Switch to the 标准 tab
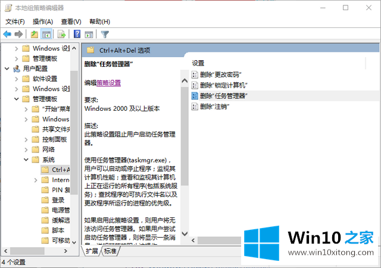Screen dimensions: 381x268 (x=110, y=251)
